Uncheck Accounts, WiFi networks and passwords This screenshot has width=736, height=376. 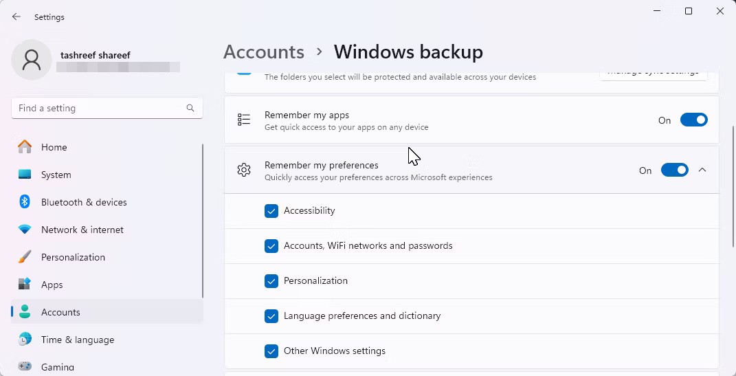click(271, 246)
